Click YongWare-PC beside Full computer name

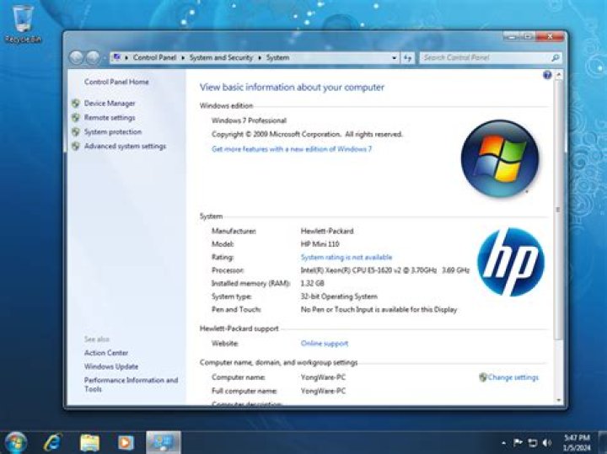323,391
